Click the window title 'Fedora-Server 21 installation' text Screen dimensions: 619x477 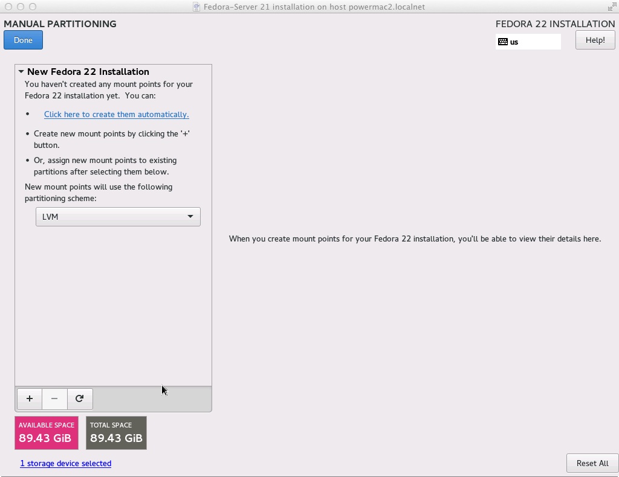click(314, 7)
